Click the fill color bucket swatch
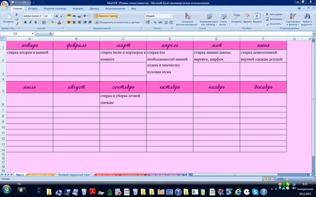Viewport: 316px width, 197px height. [x=52, y=22]
